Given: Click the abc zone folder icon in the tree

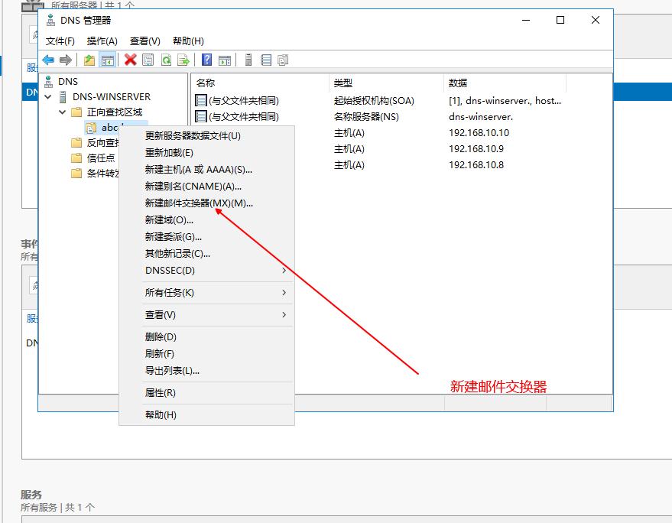Looking at the screenshot, I should click(90, 128).
